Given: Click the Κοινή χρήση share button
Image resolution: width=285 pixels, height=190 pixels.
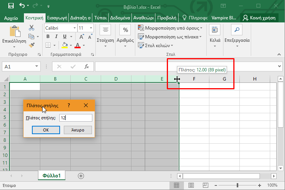Looking at the screenshot, I should pyautogui.click(x=259, y=18).
